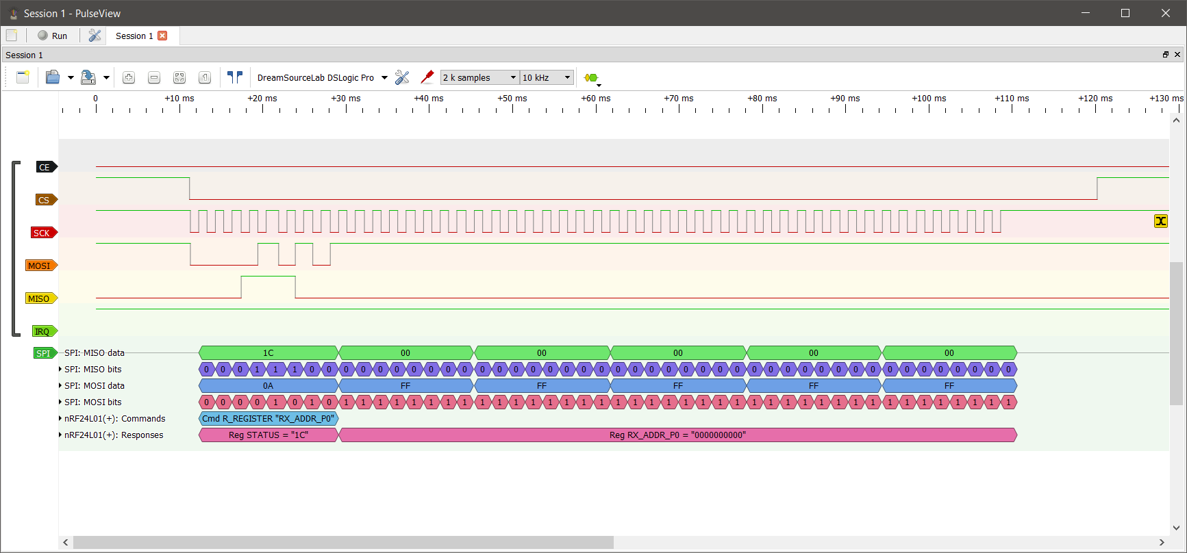Viewport: 1187px width, 553px height.
Task: Switch to the Session 1 tab
Action: point(134,36)
